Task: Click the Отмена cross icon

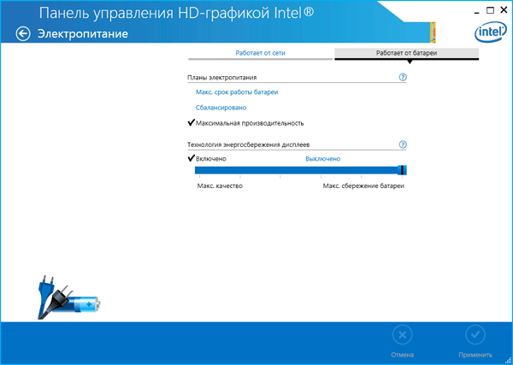Action: pos(402,334)
